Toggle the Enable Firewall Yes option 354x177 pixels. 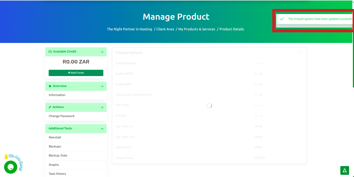[x=256, y=63]
